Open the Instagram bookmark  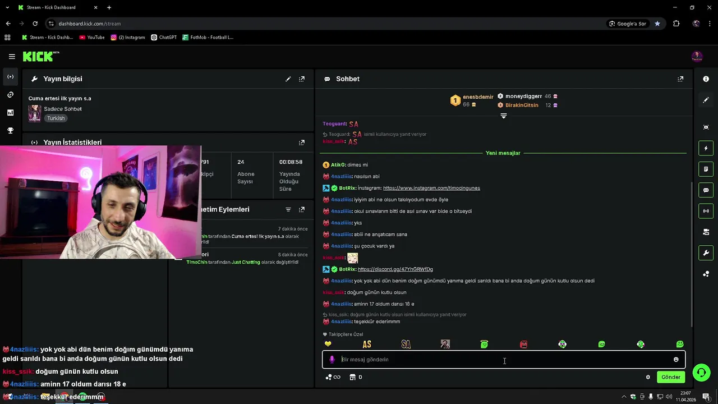click(128, 38)
